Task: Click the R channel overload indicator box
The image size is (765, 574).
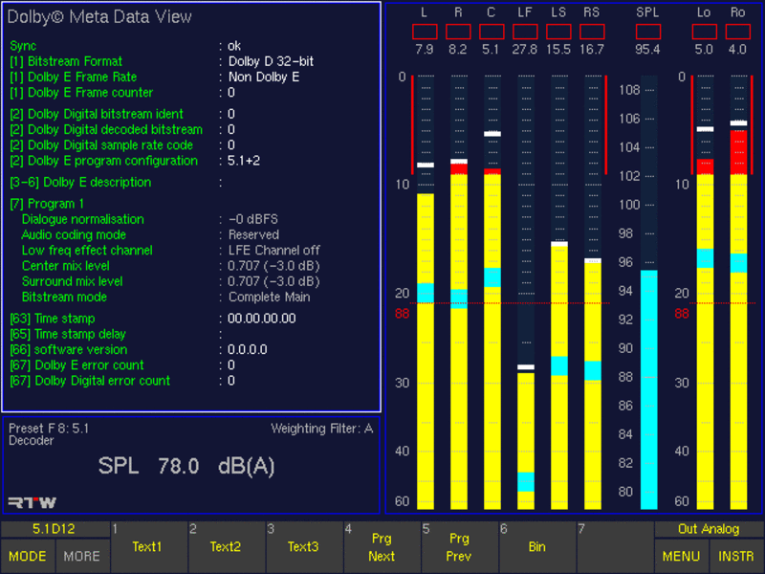Action: tap(458, 32)
